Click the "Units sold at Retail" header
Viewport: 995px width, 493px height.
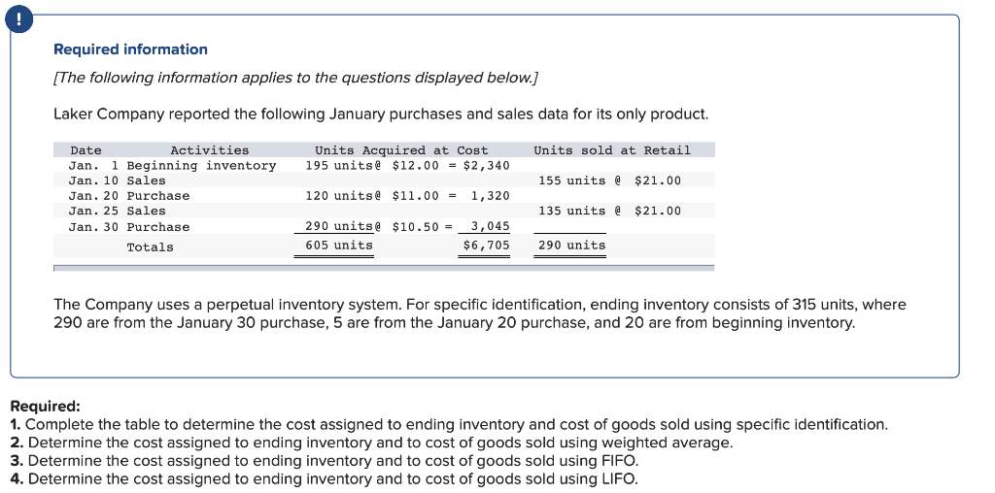[x=611, y=150]
